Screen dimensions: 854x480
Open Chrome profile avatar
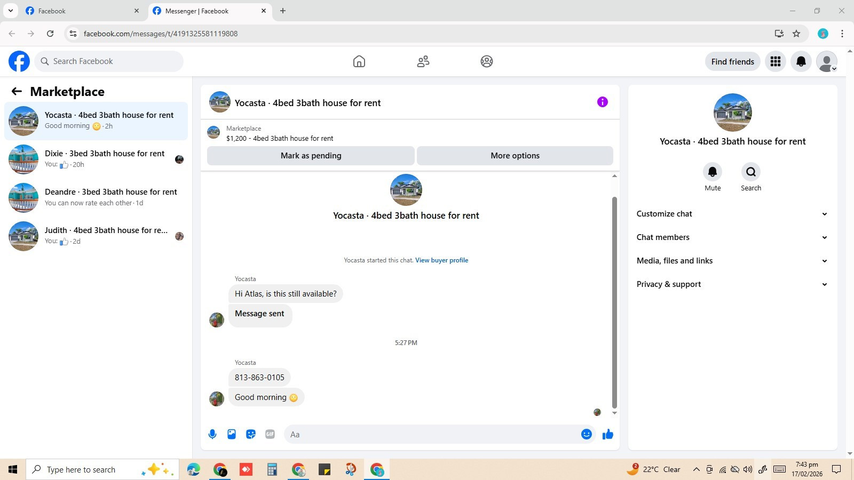[823, 34]
